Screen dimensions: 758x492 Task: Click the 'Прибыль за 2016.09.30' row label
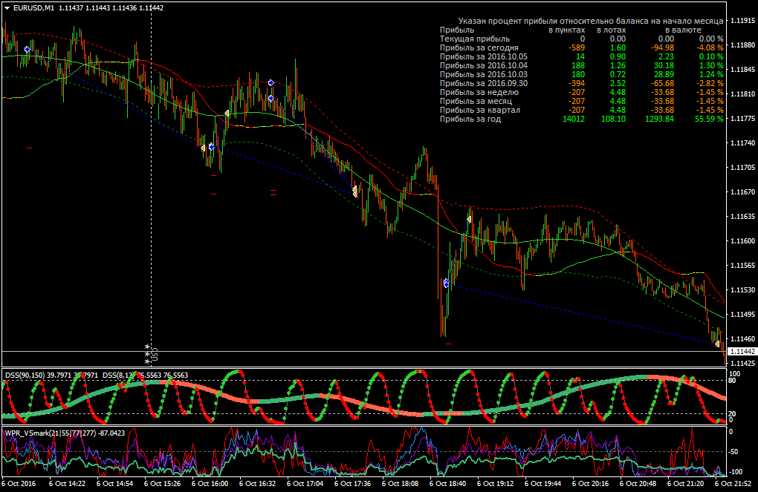coord(484,83)
